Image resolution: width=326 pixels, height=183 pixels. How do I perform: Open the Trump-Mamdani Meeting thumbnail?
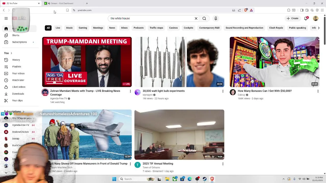[87, 62]
